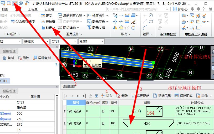Open CAD识别选项 recognition options
The height and width of the screenshot is (134, 214).
[23, 22]
